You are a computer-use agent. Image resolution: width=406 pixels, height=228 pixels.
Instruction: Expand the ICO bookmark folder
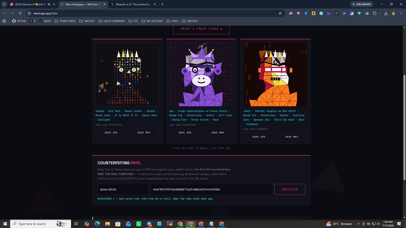click(x=133, y=21)
